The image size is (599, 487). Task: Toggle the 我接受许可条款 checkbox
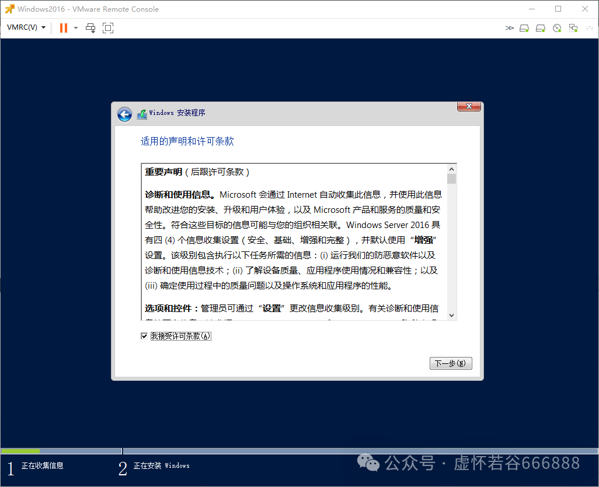144,336
